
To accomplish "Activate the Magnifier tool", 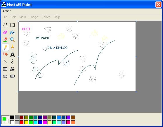I will 12,40.
